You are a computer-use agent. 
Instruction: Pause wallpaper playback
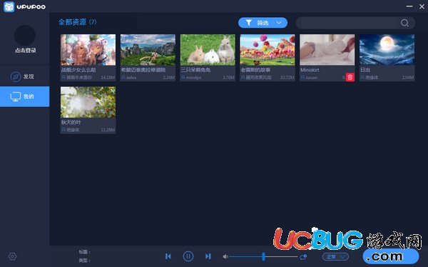(x=188, y=256)
